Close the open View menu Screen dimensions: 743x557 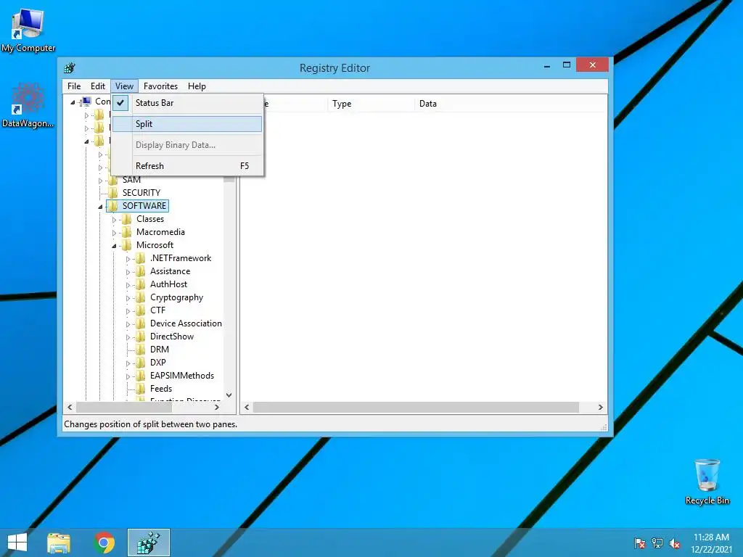pos(124,86)
